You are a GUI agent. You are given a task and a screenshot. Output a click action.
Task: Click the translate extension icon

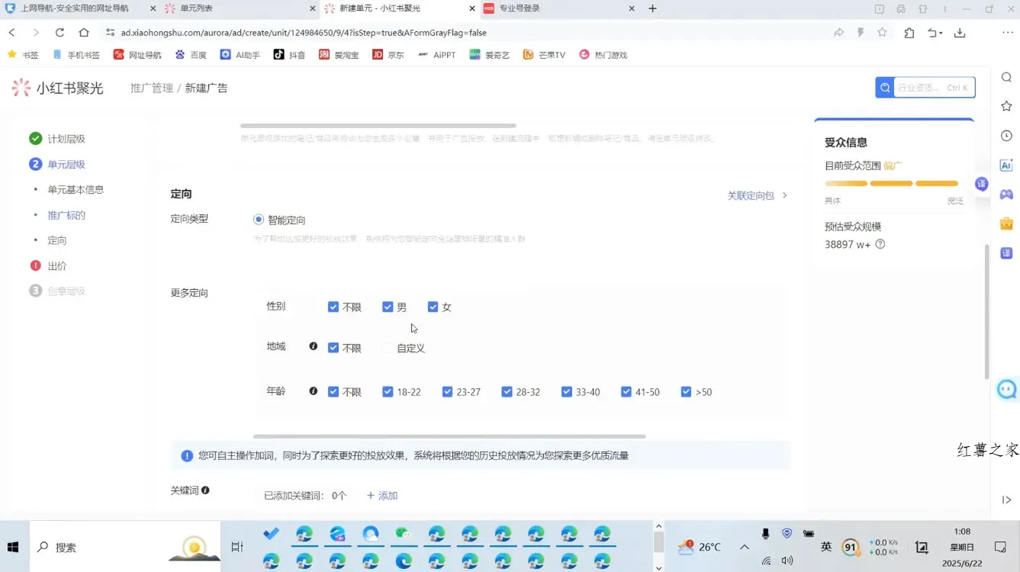point(1006,252)
